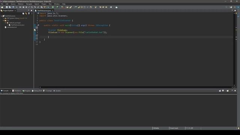This screenshot has width=240, height=135.
Task: Select the TextFileScanner.java editor tab
Action: 44,11
